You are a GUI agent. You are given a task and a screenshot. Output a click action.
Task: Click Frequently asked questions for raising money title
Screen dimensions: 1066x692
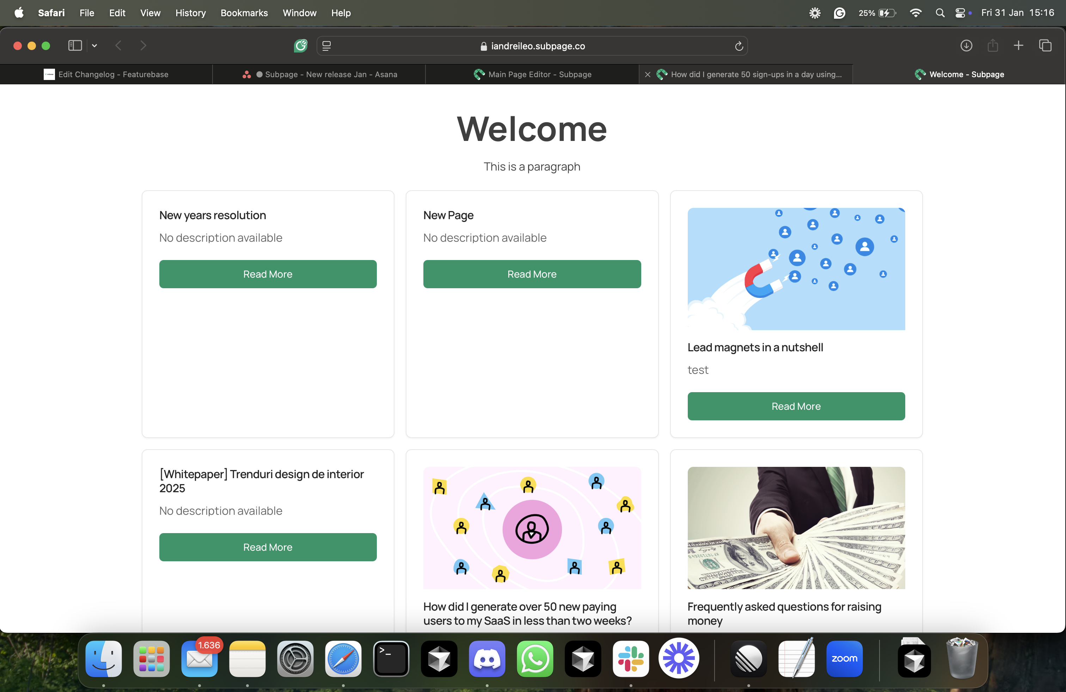(x=784, y=613)
